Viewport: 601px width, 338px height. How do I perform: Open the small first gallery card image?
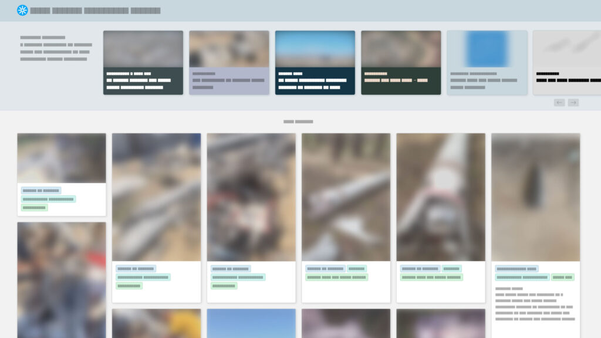62,158
